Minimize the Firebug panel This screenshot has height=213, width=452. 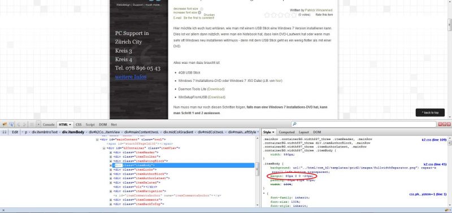[440, 124]
